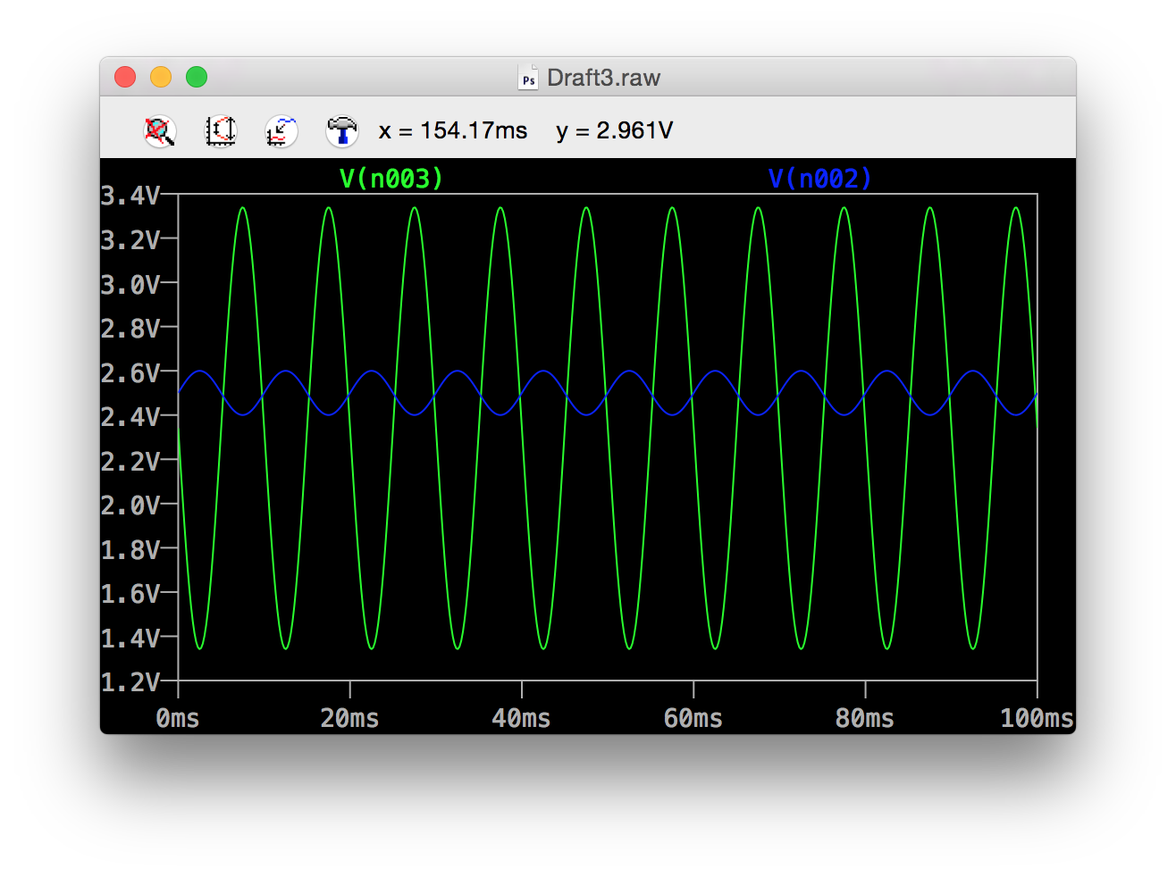1176x877 pixels.
Task: Click the 1.2V vertical axis label
Action: pos(130,682)
